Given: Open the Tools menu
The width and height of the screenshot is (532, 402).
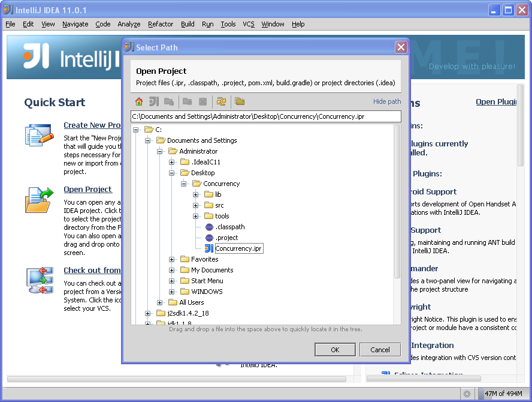Looking at the screenshot, I should pyautogui.click(x=228, y=24).
